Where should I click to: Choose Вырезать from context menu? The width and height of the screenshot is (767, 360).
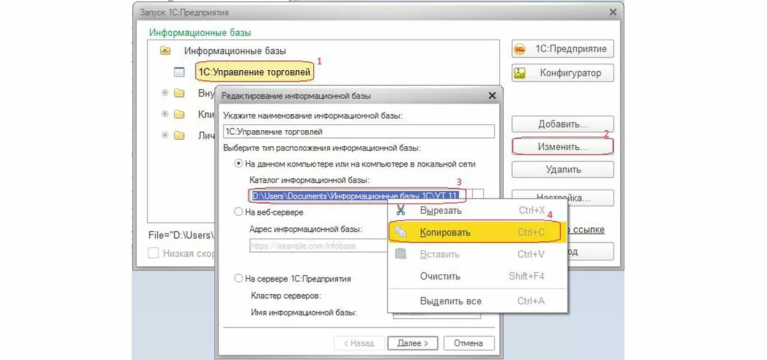click(477, 210)
